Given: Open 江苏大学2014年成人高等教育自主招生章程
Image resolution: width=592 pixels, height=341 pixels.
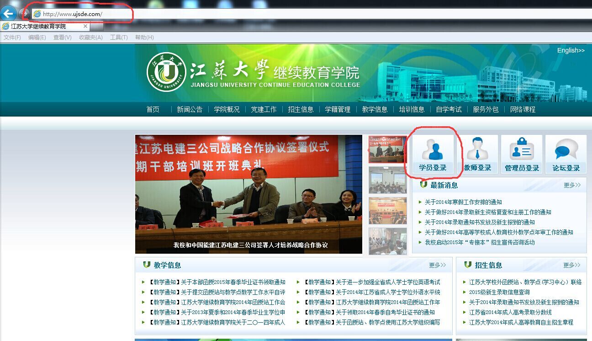Looking at the screenshot, I should (521, 322).
